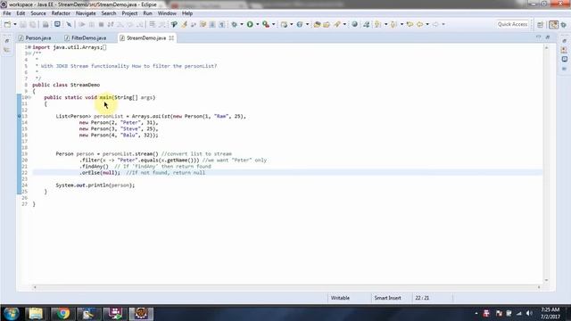Image resolution: width=571 pixels, height=321 pixels.
Task: Open the Source menu
Action: (x=38, y=13)
